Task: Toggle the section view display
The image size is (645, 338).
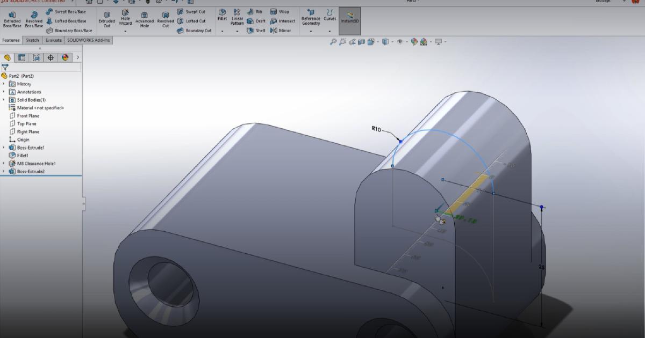Action: tap(361, 41)
